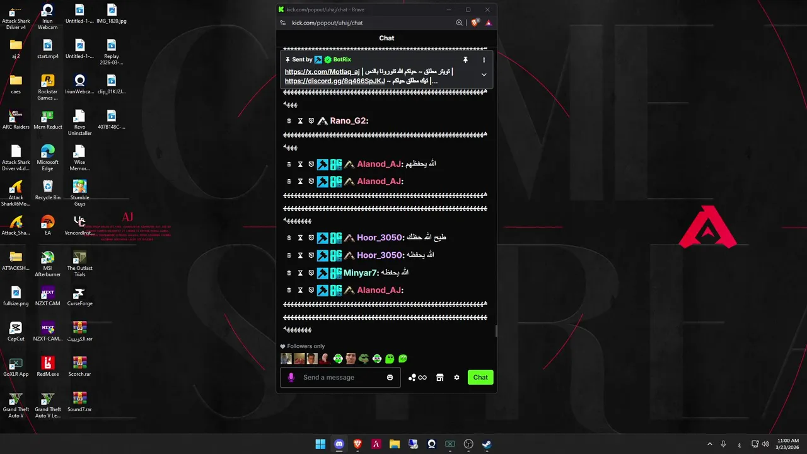Viewport: 807px width, 454px height.
Task: Open Discord from taskbar
Action: [x=339, y=444]
